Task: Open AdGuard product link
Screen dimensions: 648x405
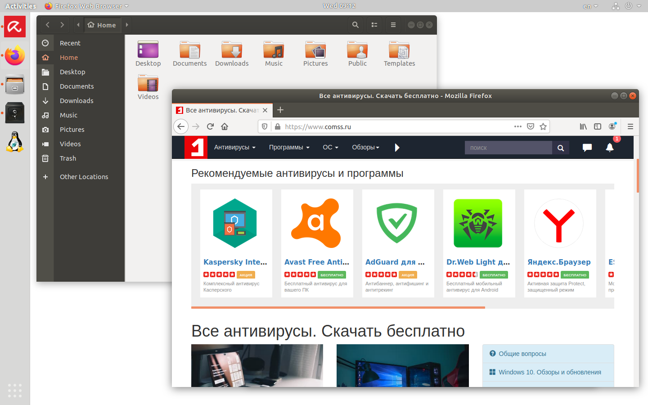Action: click(395, 262)
